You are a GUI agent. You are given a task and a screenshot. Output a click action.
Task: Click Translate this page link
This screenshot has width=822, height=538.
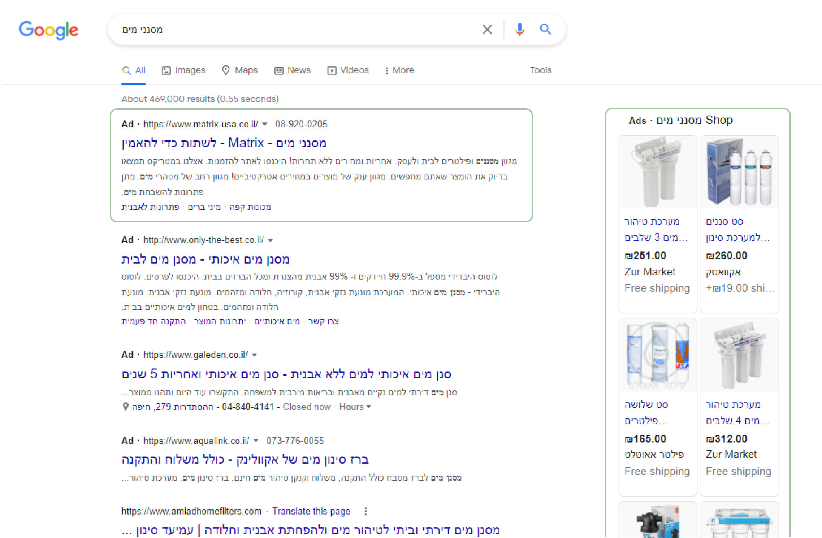[311, 511]
